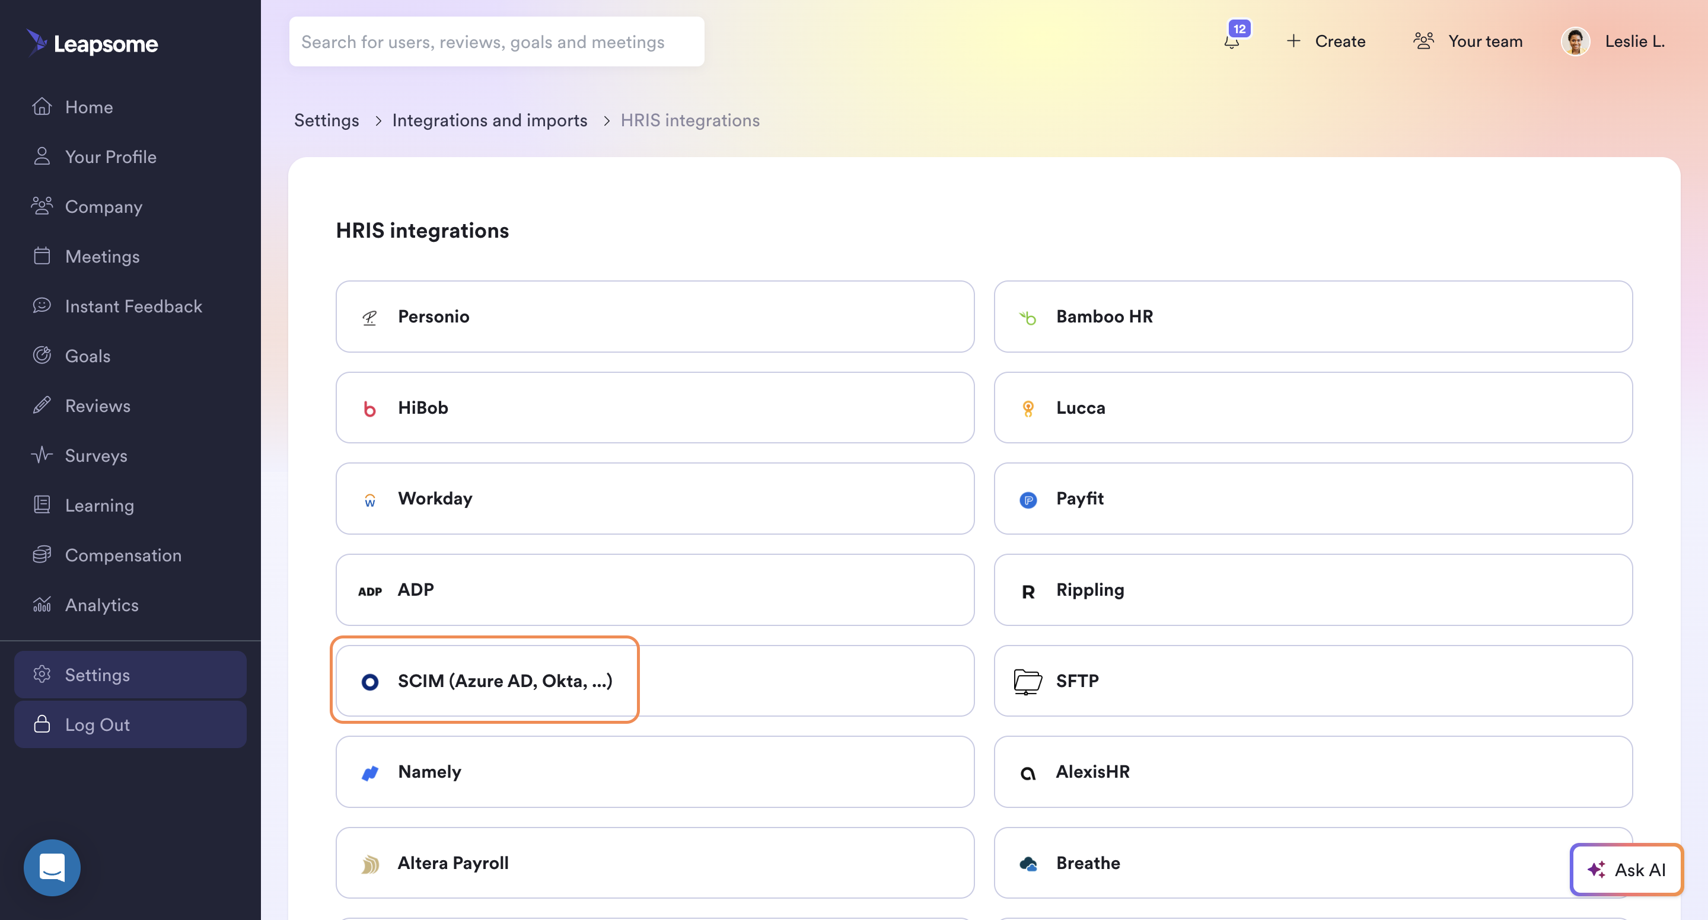Open the Lucca integration
Image resolution: width=1708 pixels, height=920 pixels.
pos(1313,408)
